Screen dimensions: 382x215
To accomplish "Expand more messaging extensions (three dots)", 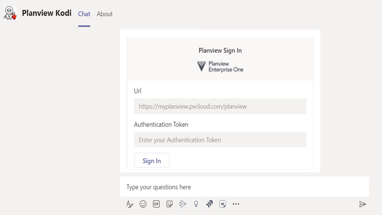I will coord(236,204).
